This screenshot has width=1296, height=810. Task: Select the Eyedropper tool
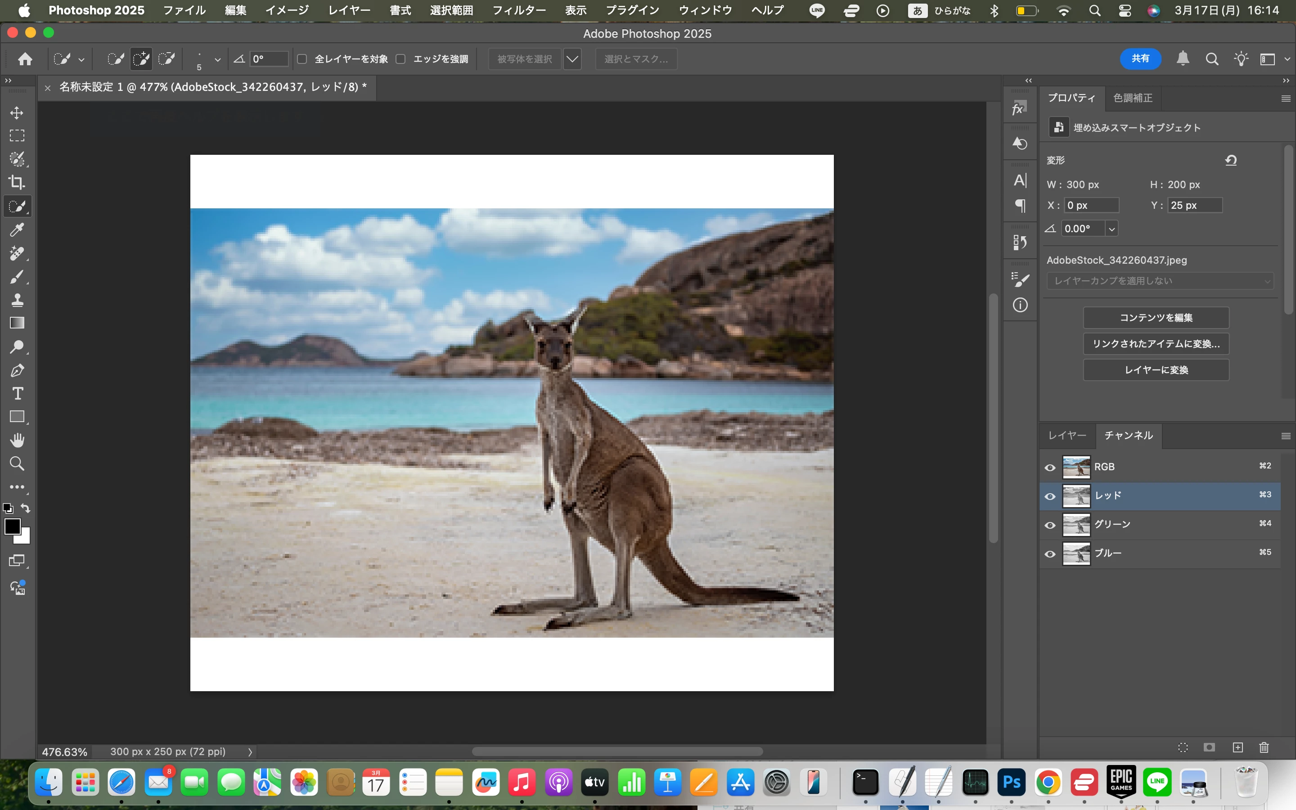pyautogui.click(x=17, y=230)
